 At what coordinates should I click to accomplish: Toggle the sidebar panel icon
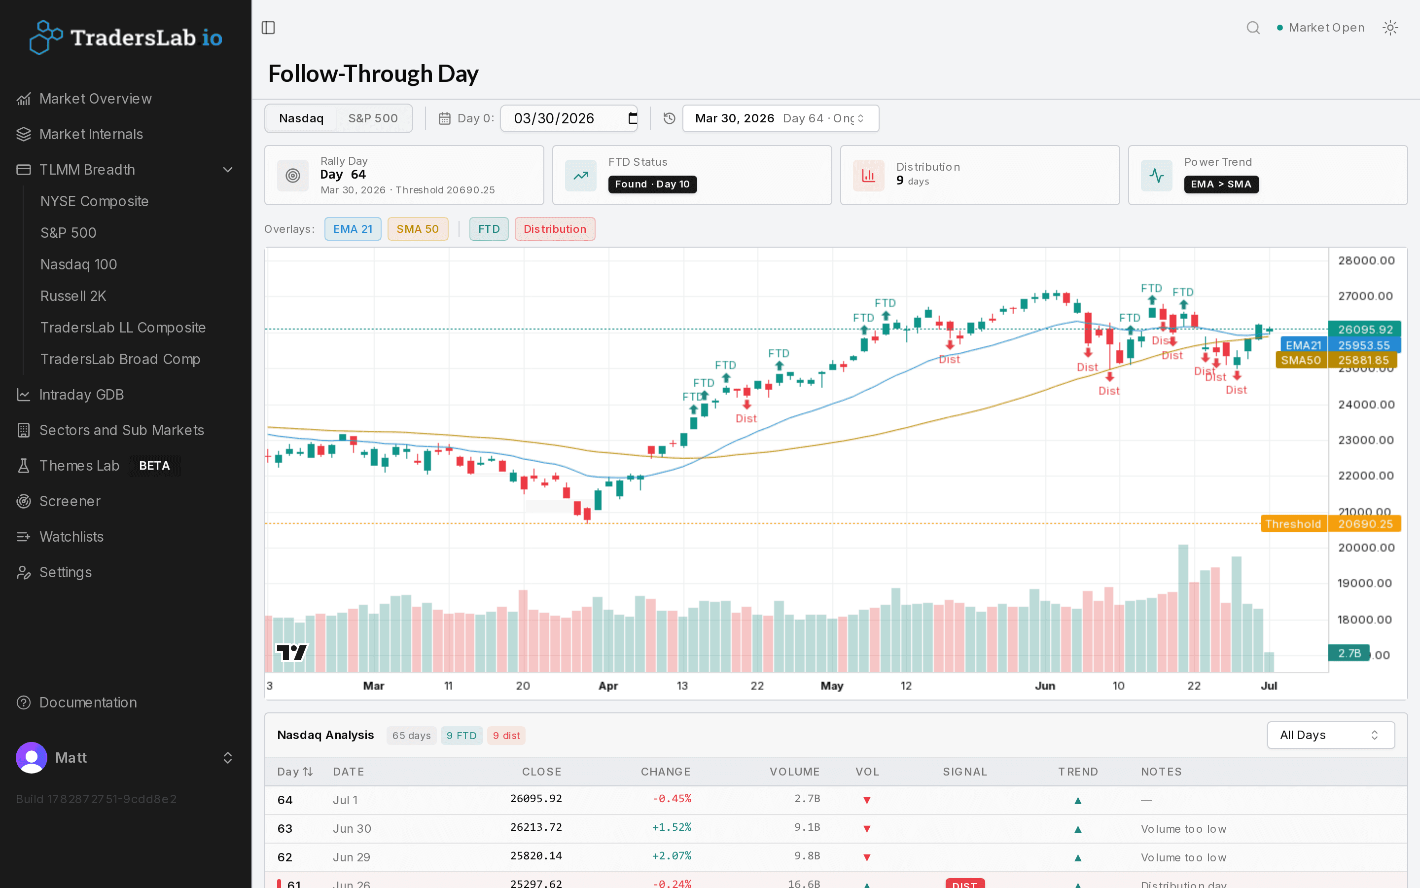coord(268,28)
